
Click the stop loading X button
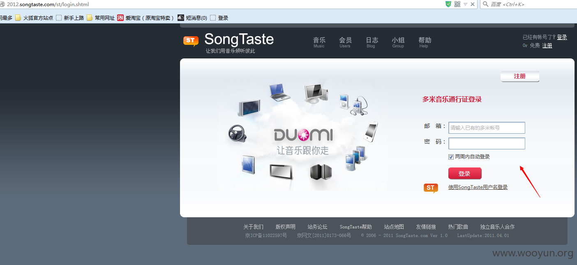pyautogui.click(x=473, y=4)
